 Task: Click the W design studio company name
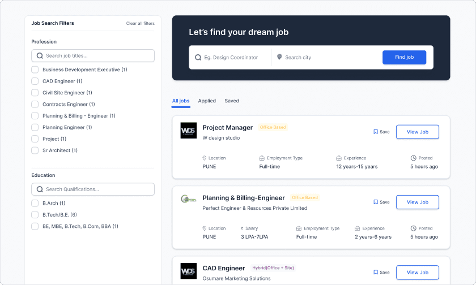221,138
